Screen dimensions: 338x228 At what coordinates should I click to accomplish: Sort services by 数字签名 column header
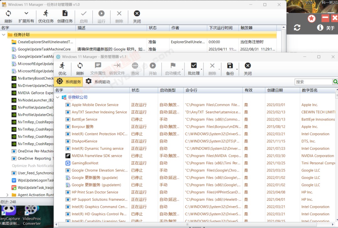(318, 90)
